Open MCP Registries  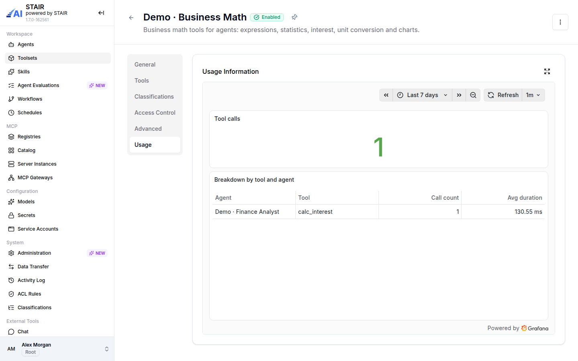click(58, 137)
